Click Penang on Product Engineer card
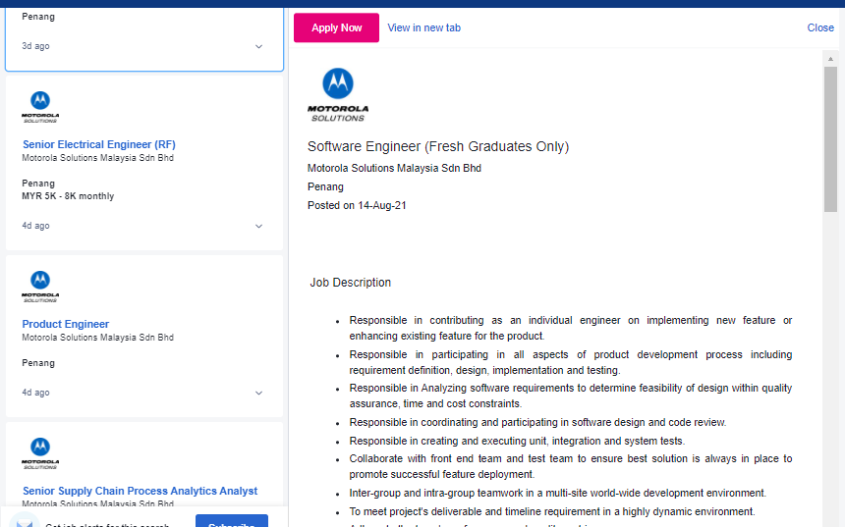Viewport: 845px width, 527px height. click(38, 363)
